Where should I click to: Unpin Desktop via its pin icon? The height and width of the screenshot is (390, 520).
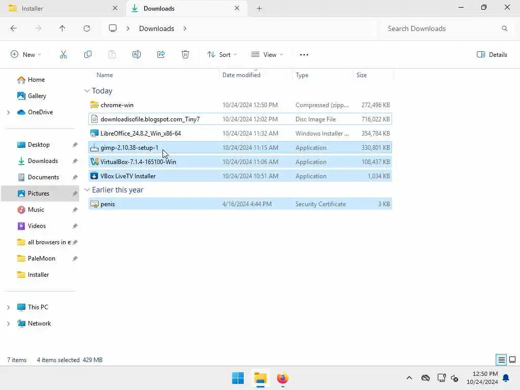pos(75,145)
